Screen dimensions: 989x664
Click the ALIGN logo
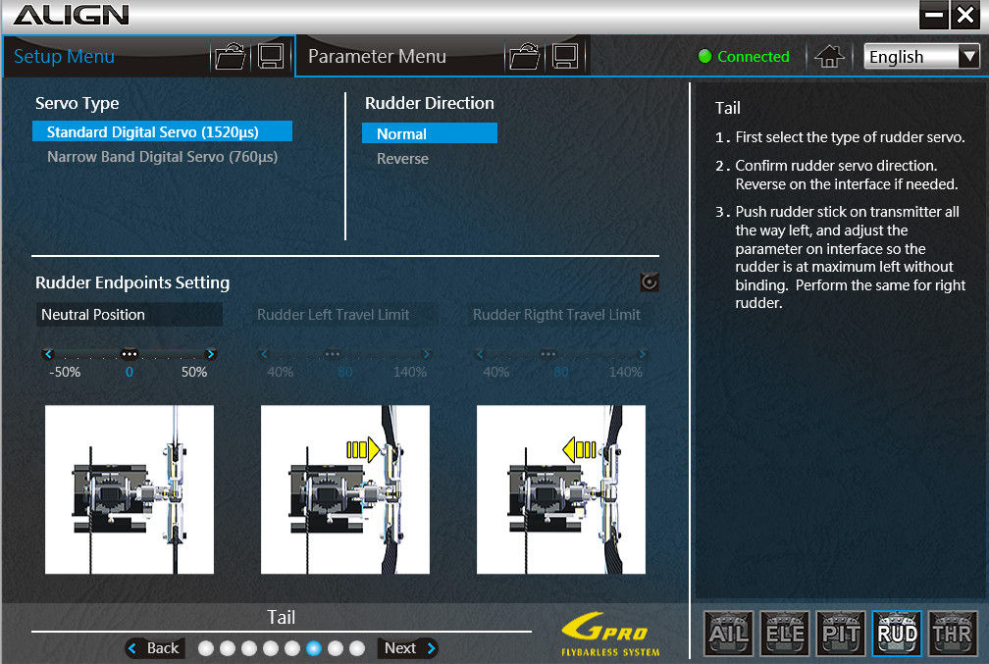pos(72,15)
